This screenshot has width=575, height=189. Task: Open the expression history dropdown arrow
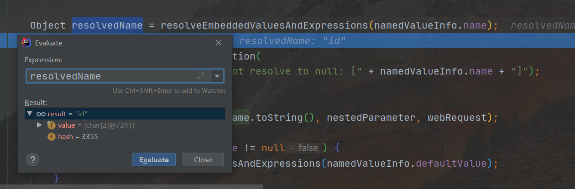[x=217, y=76]
